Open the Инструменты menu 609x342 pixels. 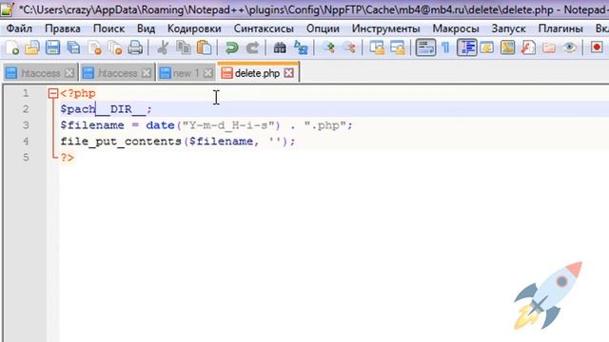pyautogui.click(x=386, y=28)
